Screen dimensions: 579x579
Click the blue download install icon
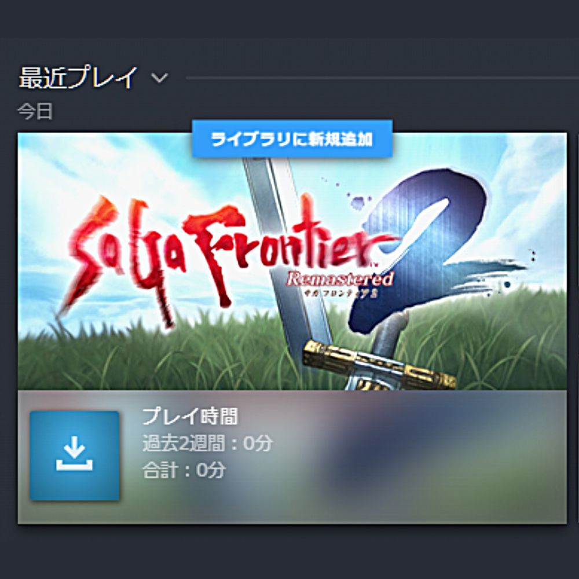[x=75, y=456]
